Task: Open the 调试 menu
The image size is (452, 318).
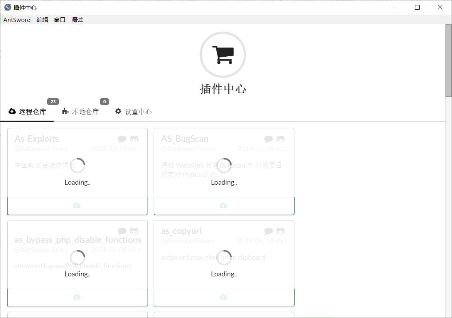Action: 77,20
